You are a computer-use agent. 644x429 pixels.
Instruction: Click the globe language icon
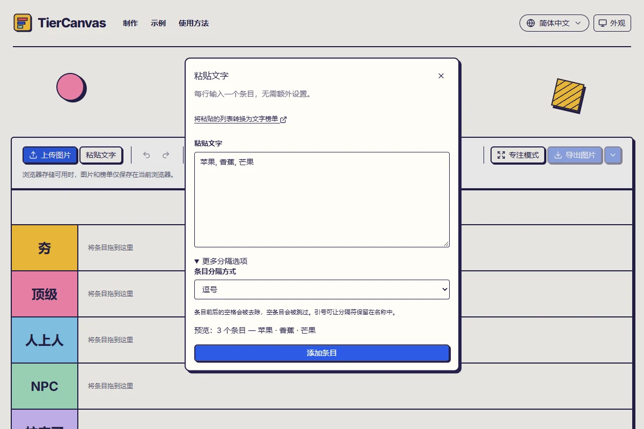click(531, 23)
